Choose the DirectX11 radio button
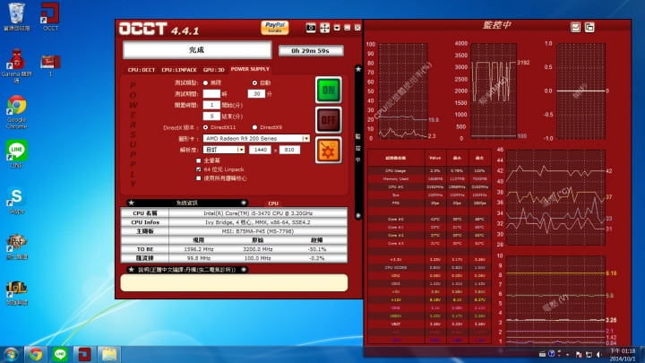The image size is (645, 363). (x=205, y=127)
